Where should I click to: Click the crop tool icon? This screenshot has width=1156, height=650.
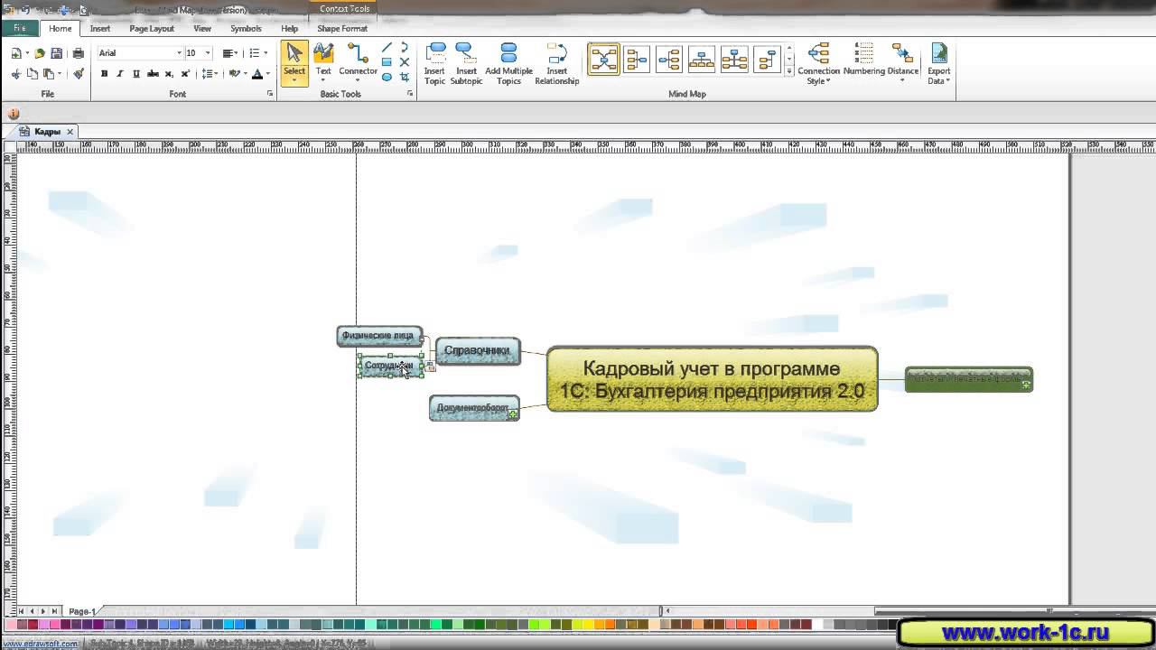pyautogui.click(x=404, y=78)
